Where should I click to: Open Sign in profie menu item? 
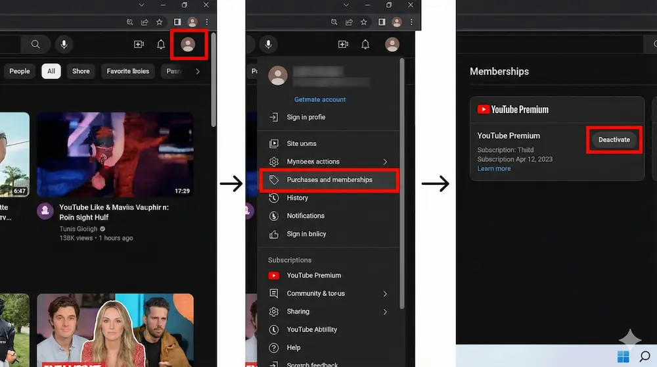(x=329, y=117)
